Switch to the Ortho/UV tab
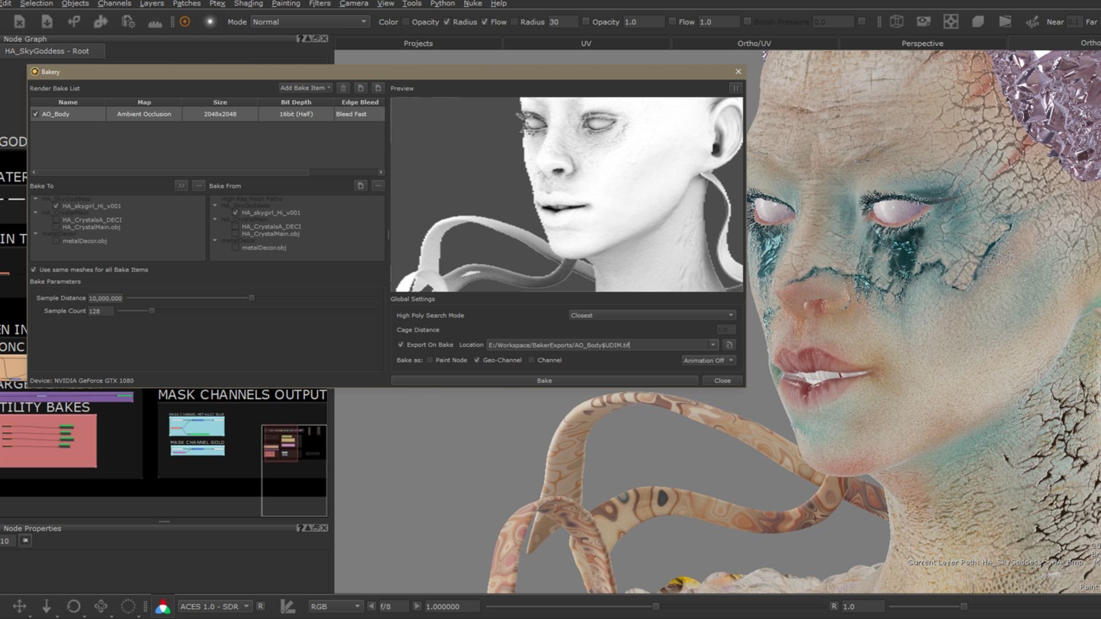The height and width of the screenshot is (619, 1101). coord(753,44)
